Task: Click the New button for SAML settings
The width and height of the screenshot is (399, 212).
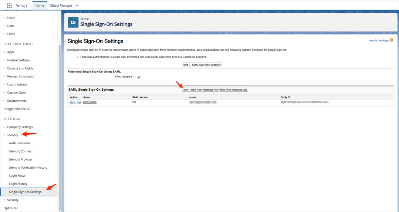Action: (186, 90)
